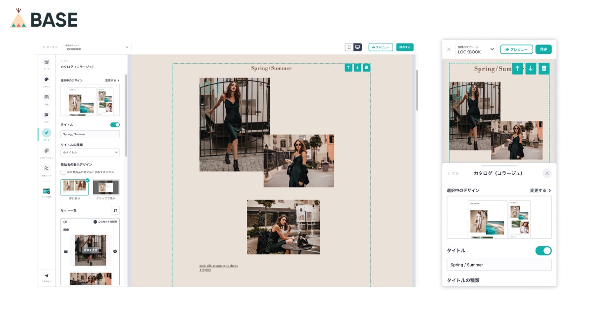Click the 保存 button in mobile header

[544, 49]
